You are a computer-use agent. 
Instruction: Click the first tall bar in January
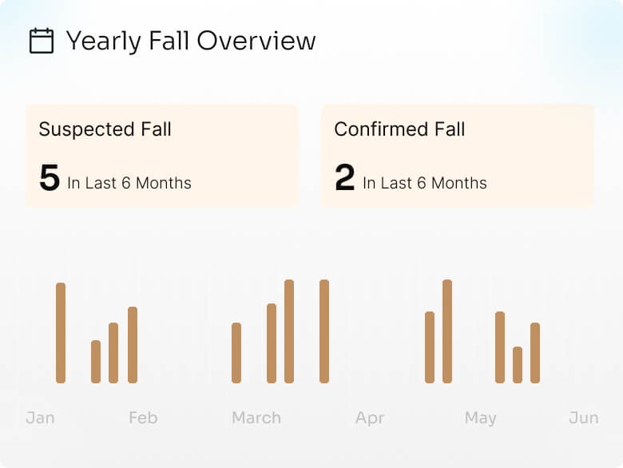[x=61, y=333]
